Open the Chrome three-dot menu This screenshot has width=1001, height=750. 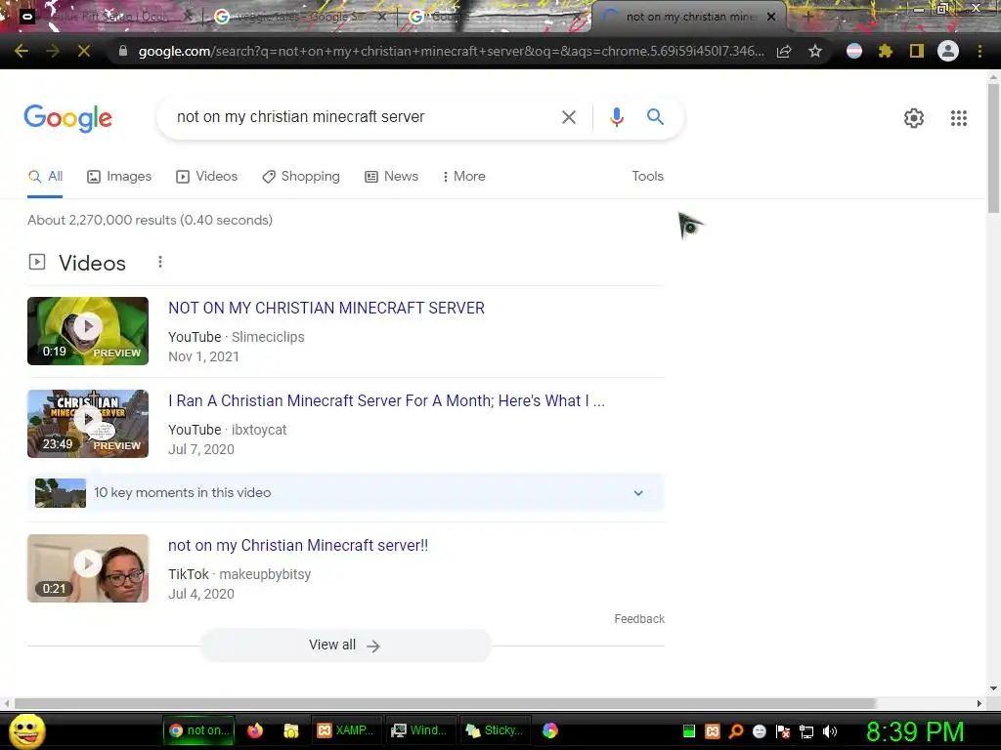tap(979, 51)
